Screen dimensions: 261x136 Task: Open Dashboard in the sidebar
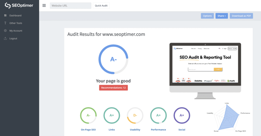(15, 16)
